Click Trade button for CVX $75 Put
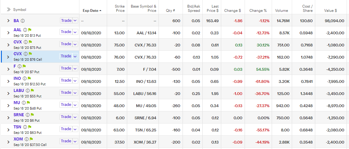 tap(66, 44)
